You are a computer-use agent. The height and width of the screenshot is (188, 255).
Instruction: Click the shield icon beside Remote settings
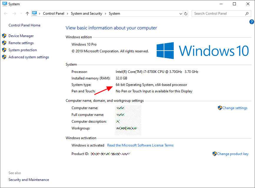click(4, 43)
